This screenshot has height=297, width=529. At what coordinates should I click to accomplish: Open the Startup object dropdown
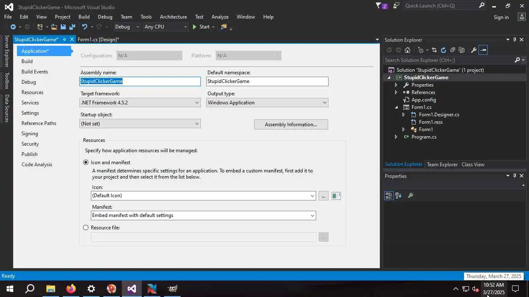click(140, 124)
